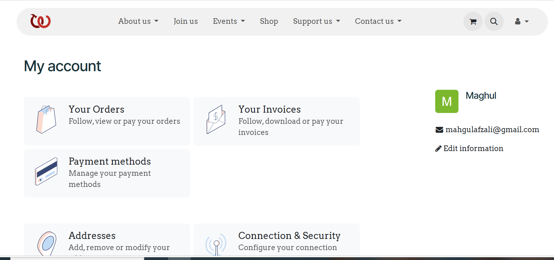Click the shopping bag Orders icon
This screenshot has height=260, width=554.
pos(46,119)
